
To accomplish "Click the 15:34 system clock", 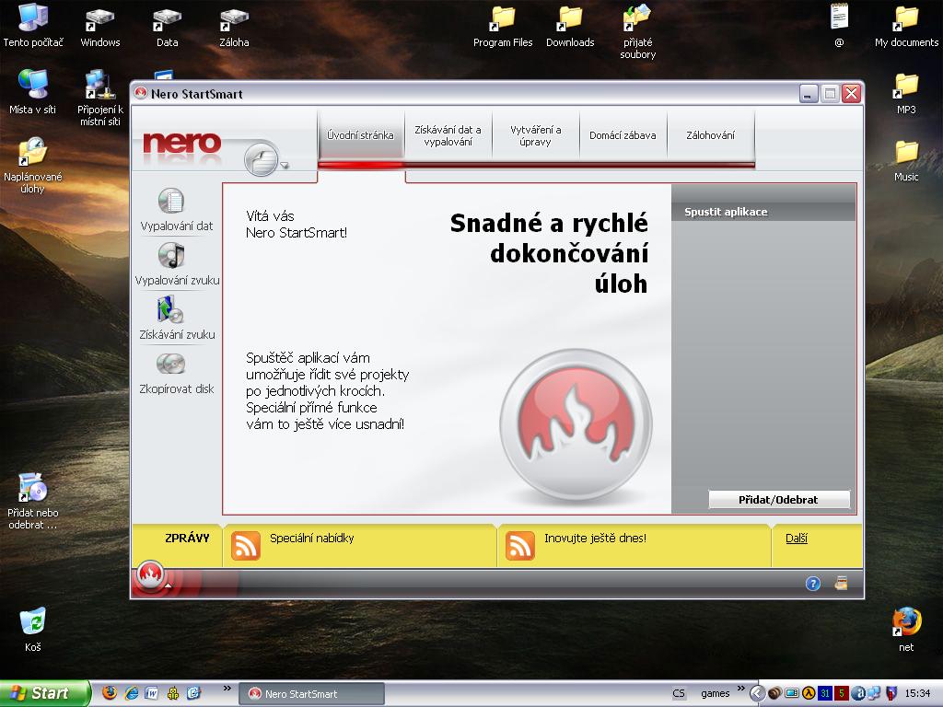I will 918,694.
